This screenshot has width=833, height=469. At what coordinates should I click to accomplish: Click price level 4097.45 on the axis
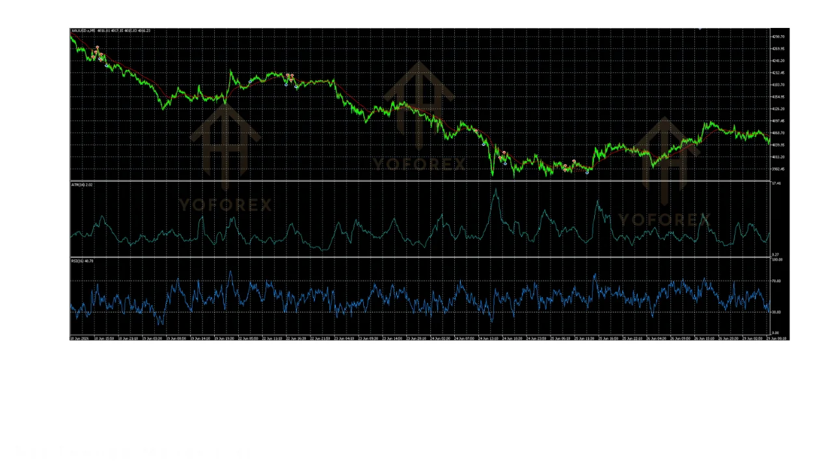778,121
